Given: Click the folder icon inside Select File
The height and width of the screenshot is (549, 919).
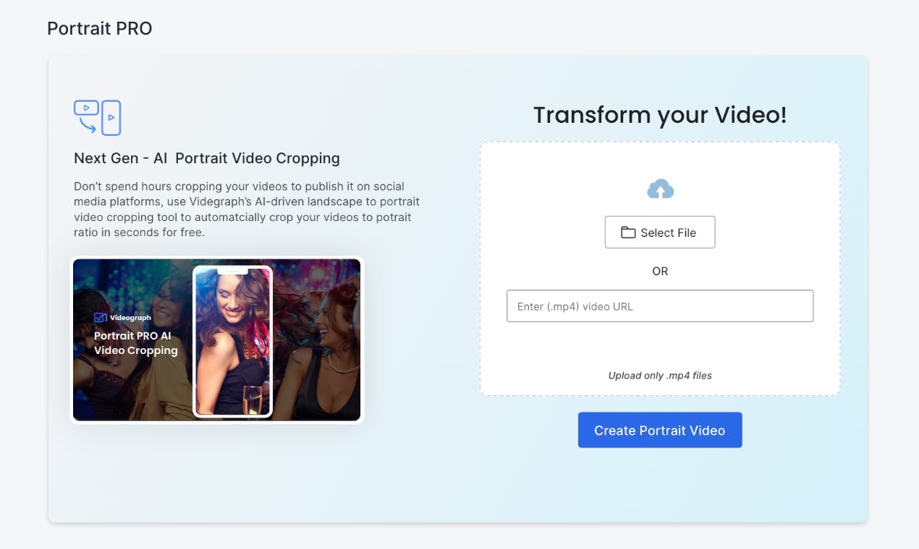Looking at the screenshot, I should (628, 233).
